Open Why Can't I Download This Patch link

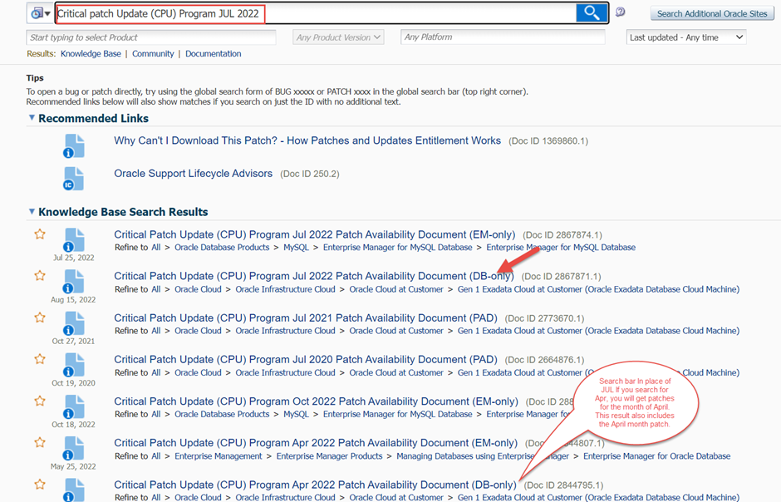pyautogui.click(x=307, y=140)
